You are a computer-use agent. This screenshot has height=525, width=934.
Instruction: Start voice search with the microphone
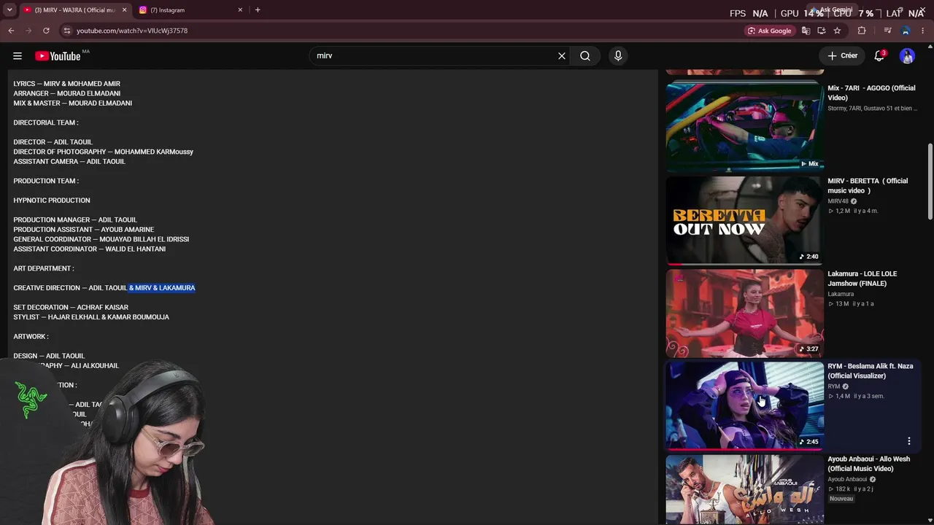pos(618,56)
